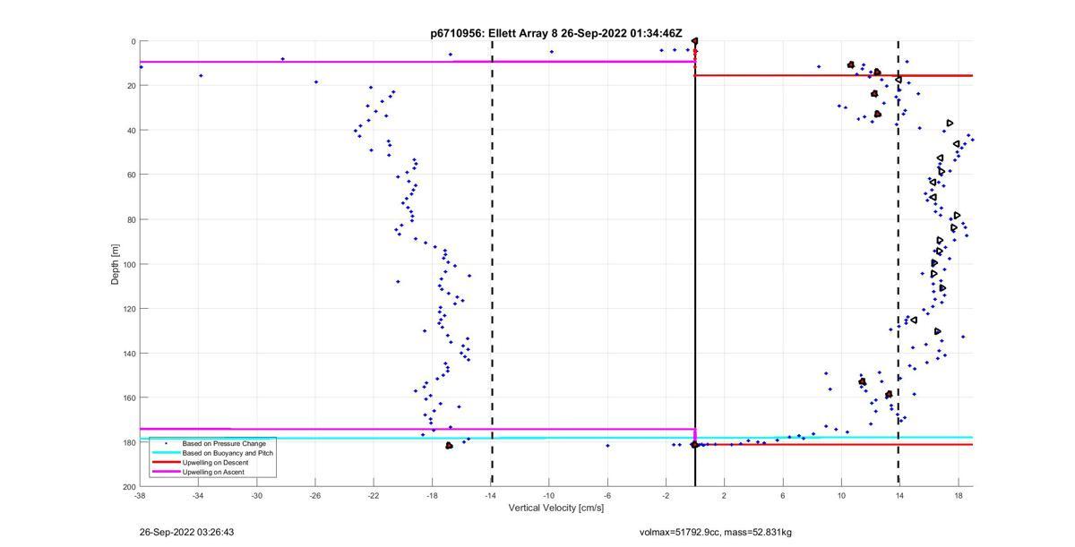Click the y-axis tick label '80'
The height and width of the screenshot is (547, 1075).
130,219
